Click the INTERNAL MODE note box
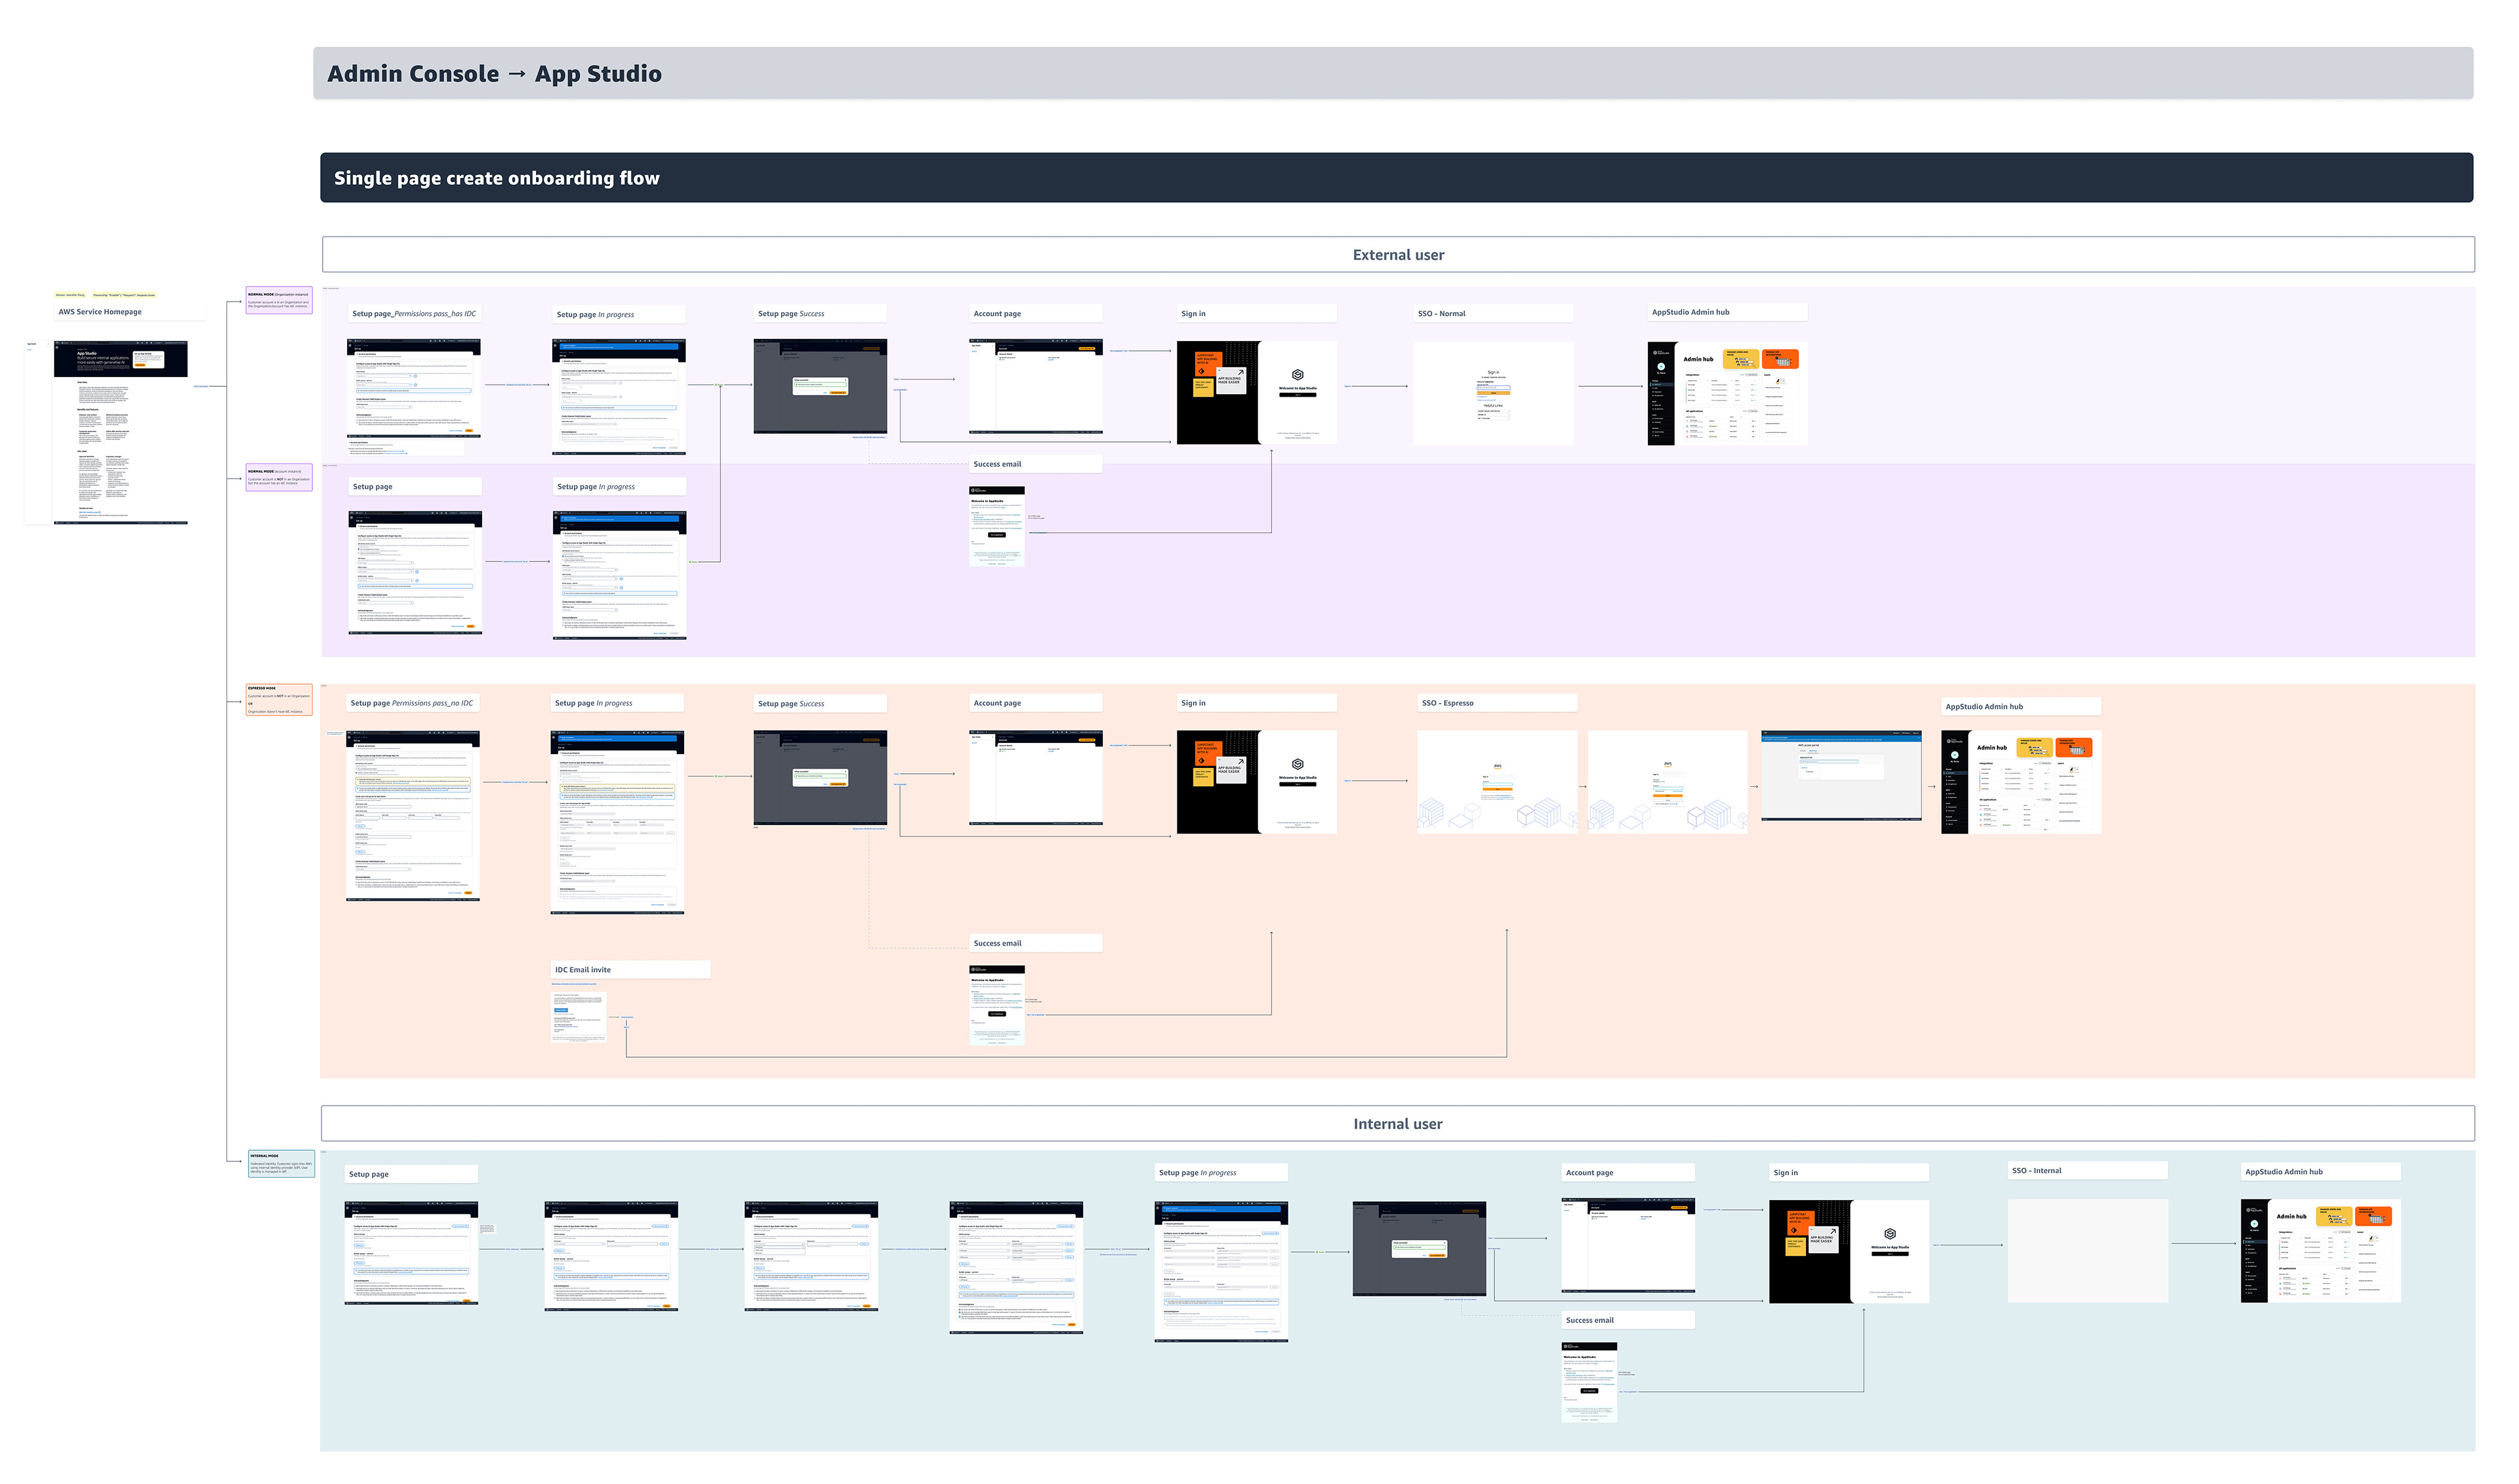The width and height of the screenshot is (2519, 1484). pyautogui.click(x=280, y=1164)
